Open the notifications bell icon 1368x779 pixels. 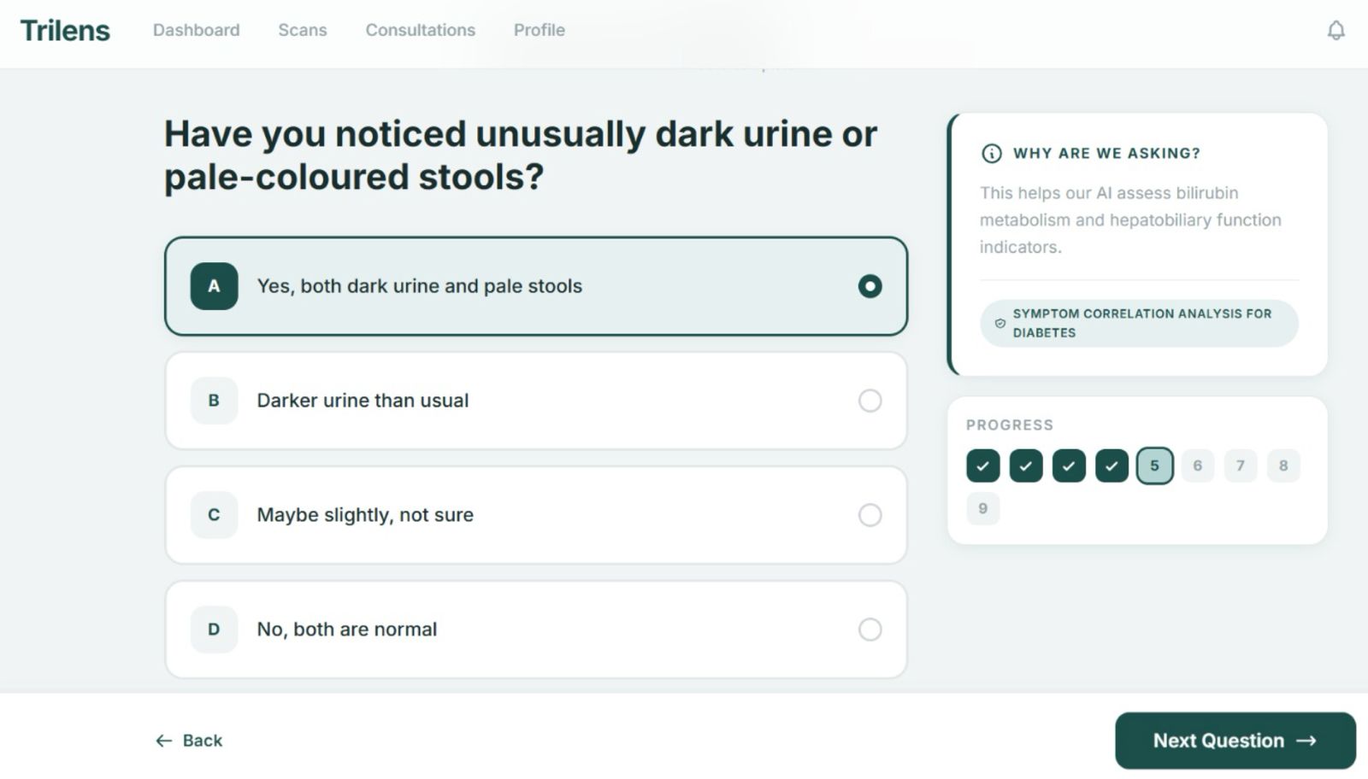[1336, 31]
